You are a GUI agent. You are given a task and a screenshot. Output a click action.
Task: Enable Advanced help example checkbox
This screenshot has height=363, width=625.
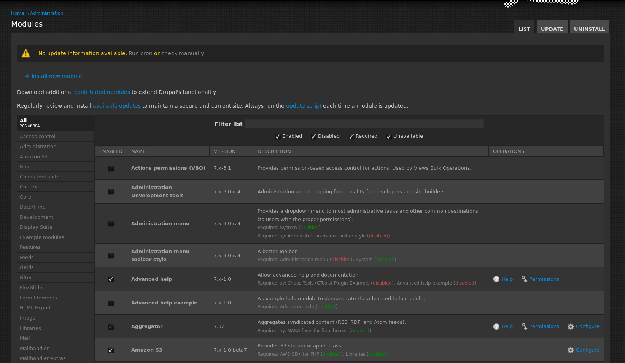coord(111,303)
